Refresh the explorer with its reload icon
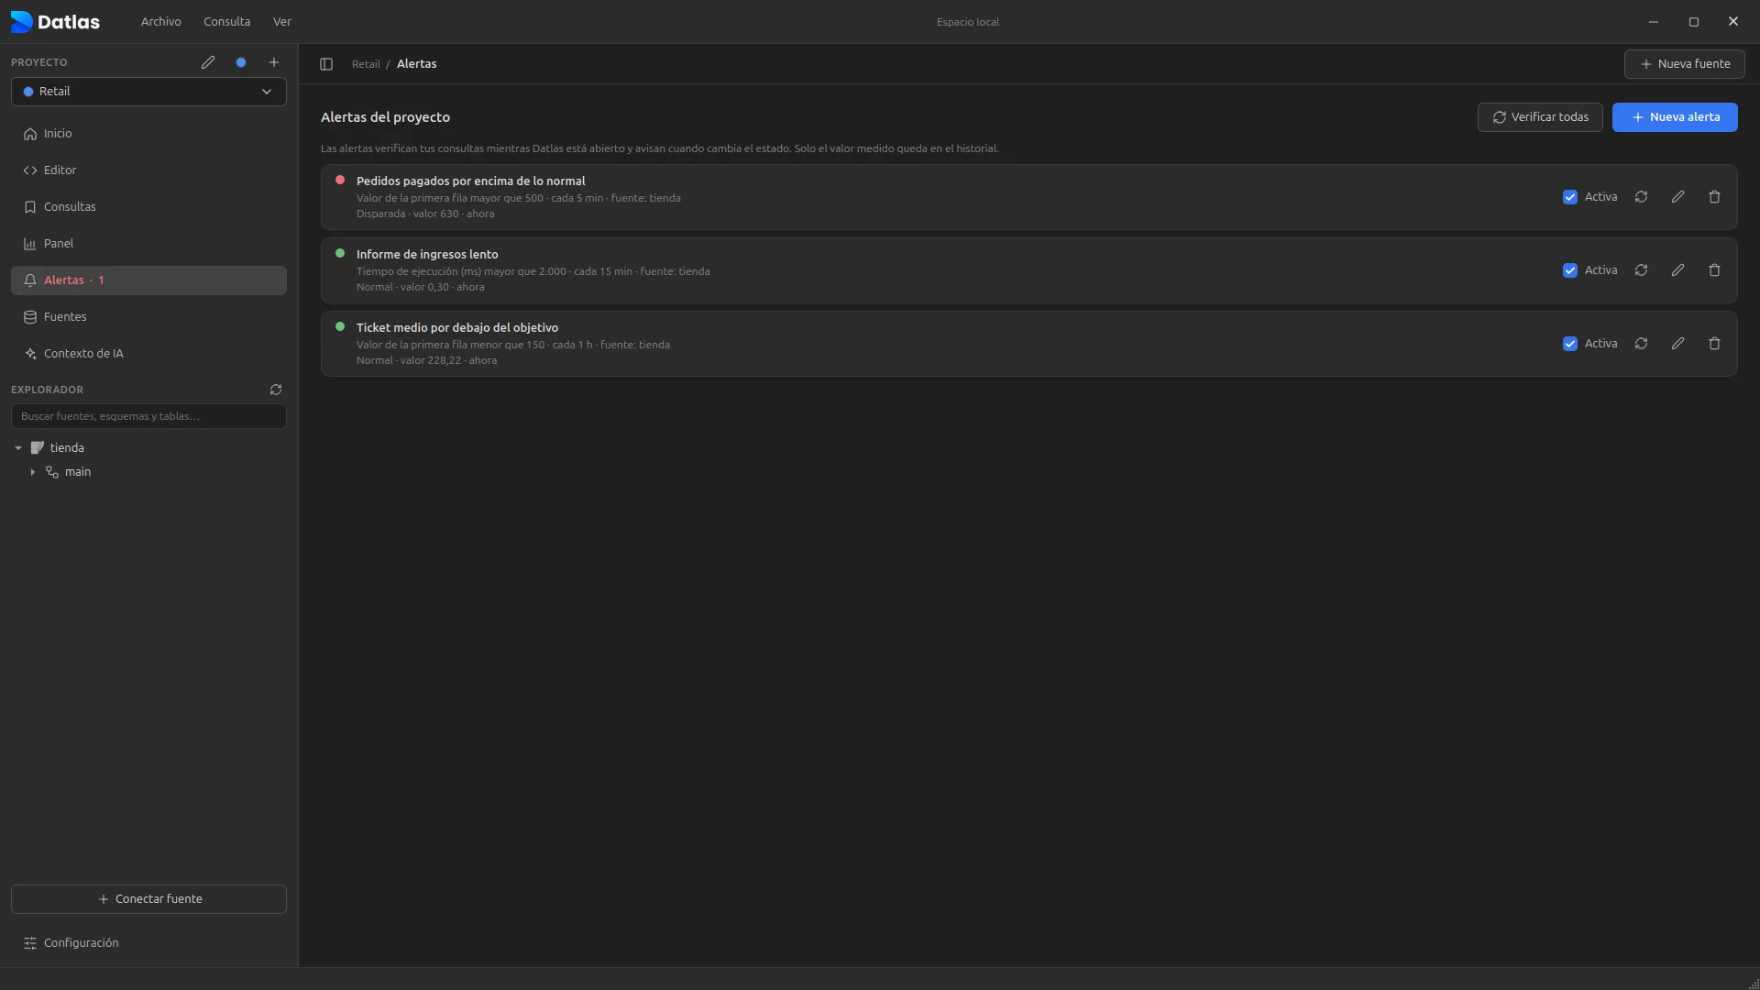1760x990 pixels. point(276,390)
